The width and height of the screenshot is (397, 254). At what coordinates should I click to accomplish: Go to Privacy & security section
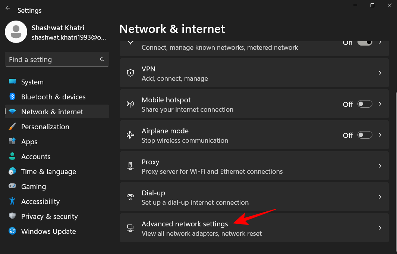pyautogui.click(x=49, y=216)
